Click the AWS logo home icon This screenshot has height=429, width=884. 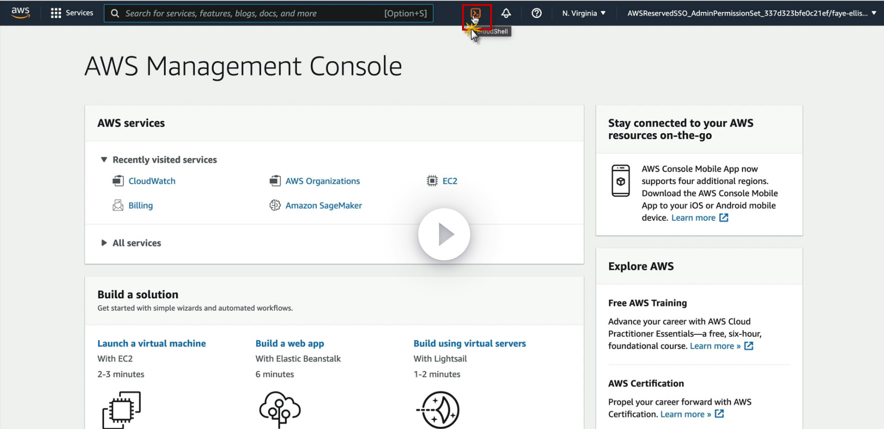point(21,13)
